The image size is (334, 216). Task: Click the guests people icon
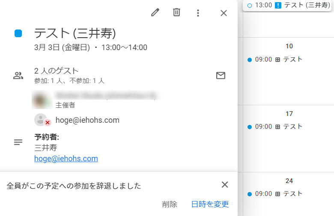click(x=18, y=76)
